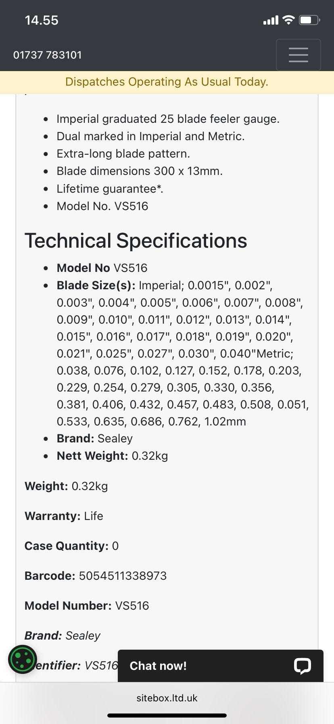Click the Case Quantity: 0 line
Screen dimensions: 334x724
(72, 546)
